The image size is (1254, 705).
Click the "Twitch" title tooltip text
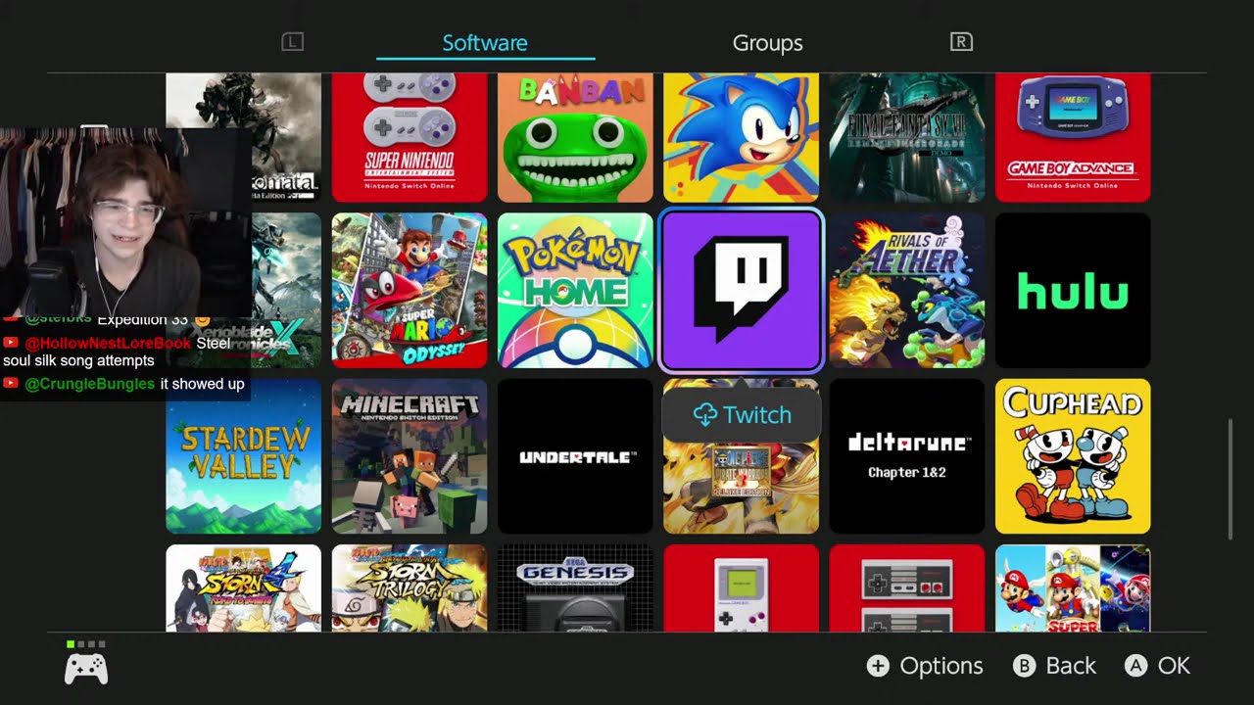(757, 415)
